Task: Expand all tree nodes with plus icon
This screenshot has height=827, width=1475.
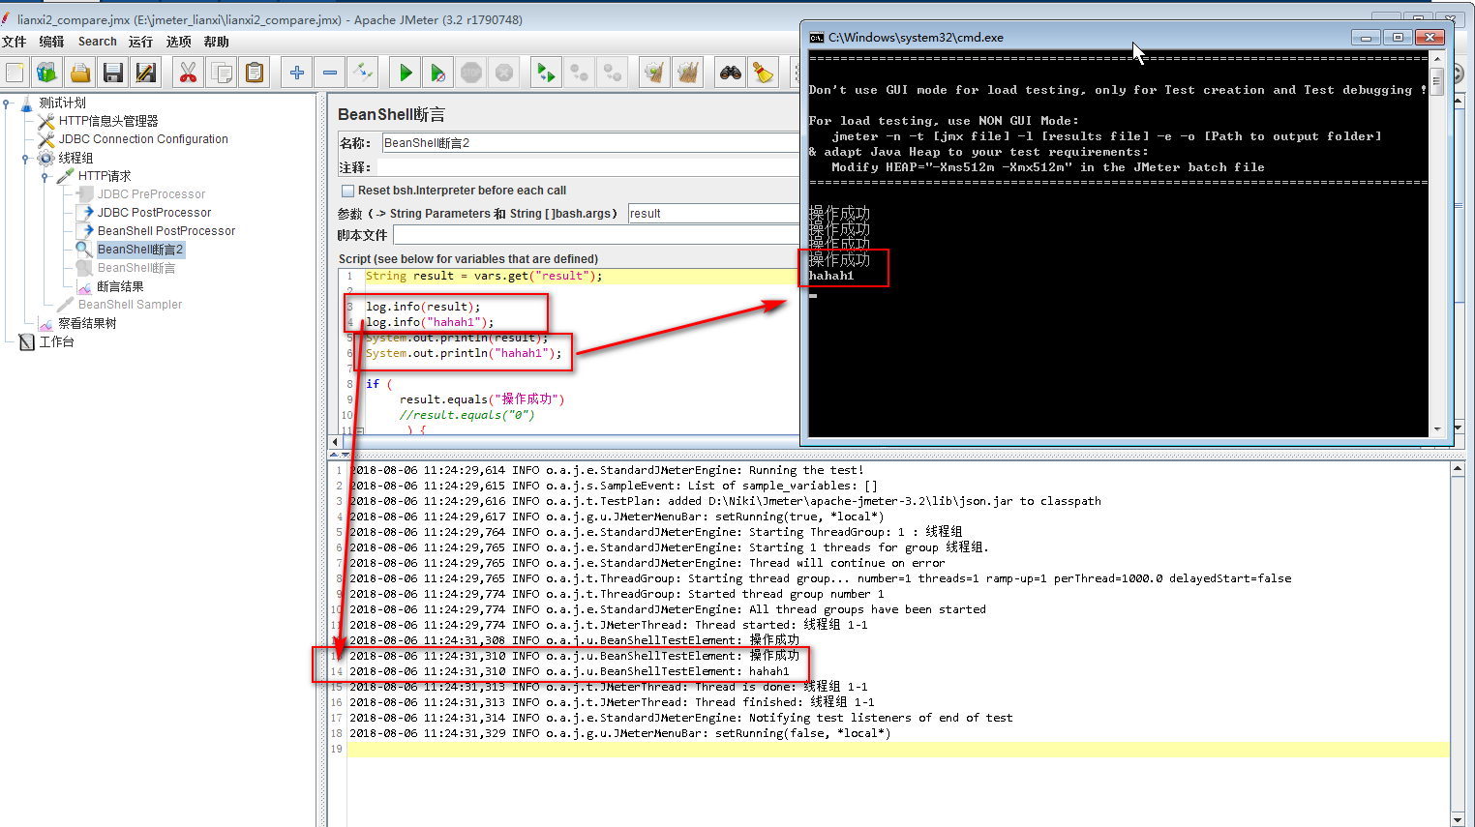Action: pos(297,73)
